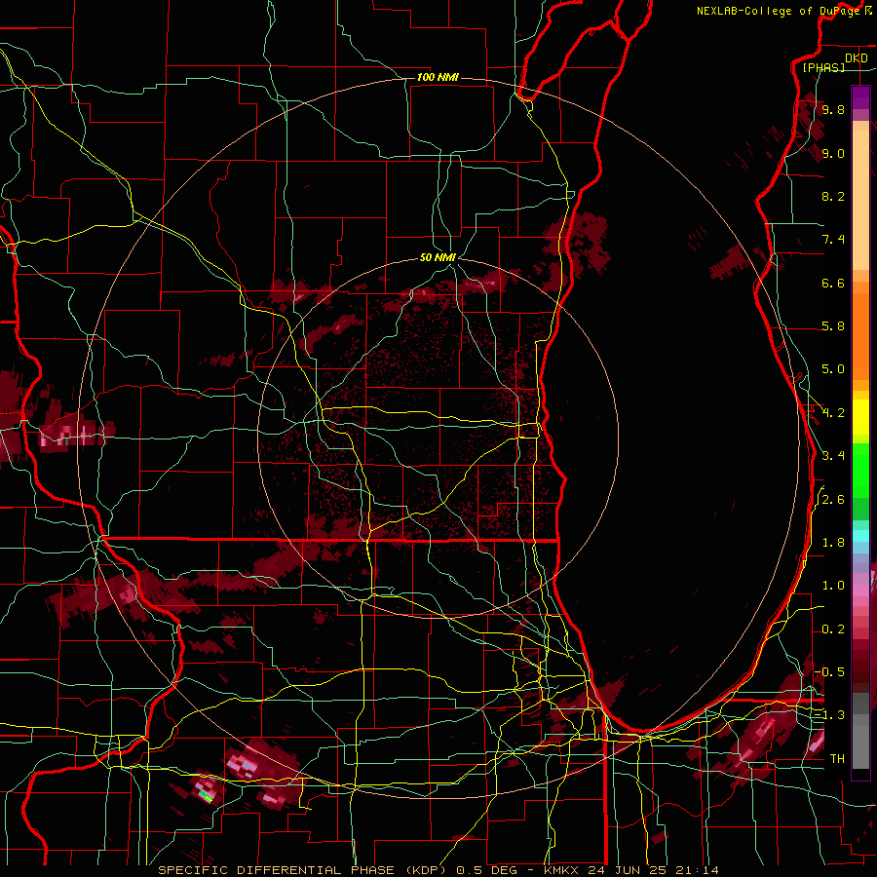Click the 100 NMI range ring label
The width and height of the screenshot is (877, 877).
[x=438, y=77]
